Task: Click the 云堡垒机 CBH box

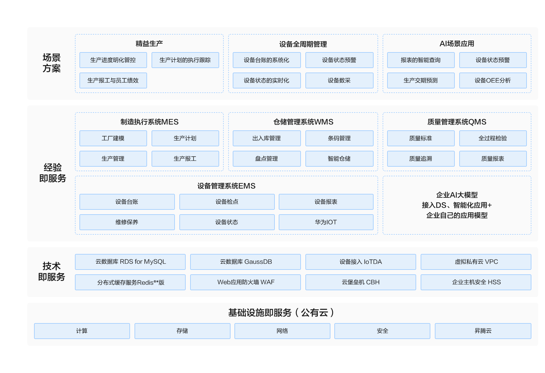Action: 361,282
